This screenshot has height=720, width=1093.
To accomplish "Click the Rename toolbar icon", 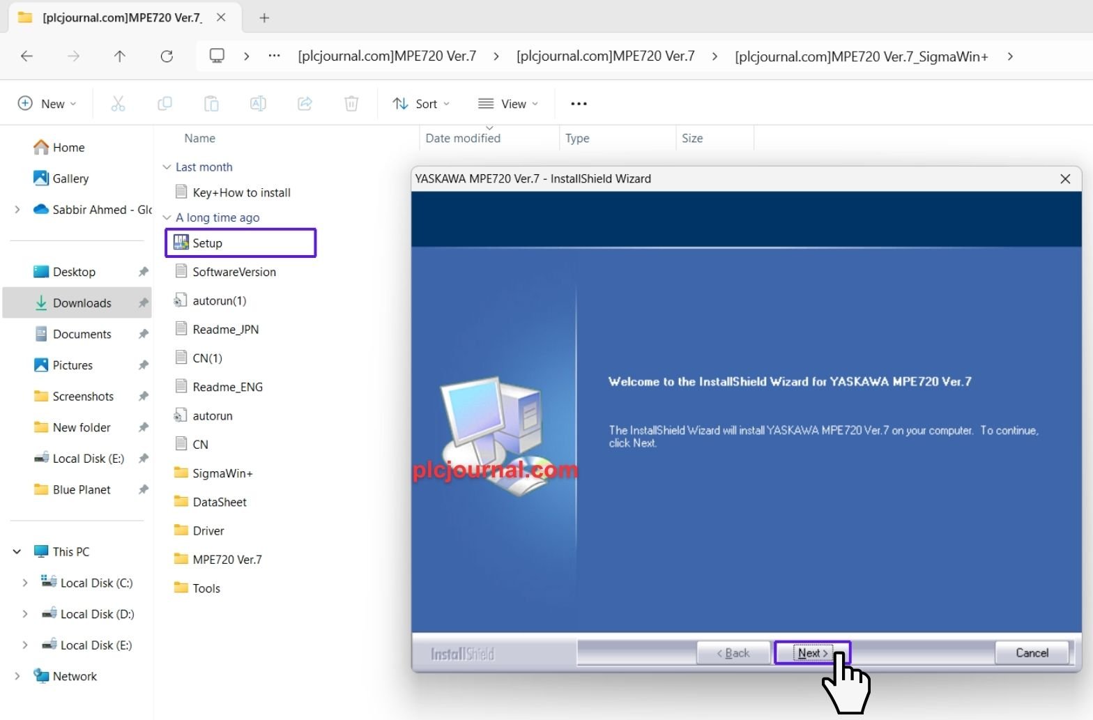I will tap(258, 104).
